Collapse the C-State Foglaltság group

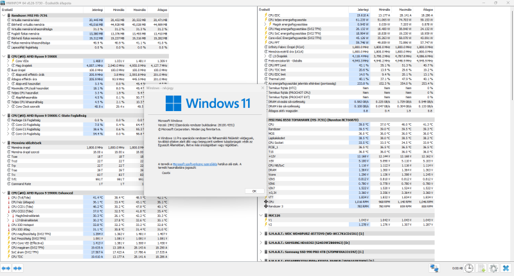(x=4, y=116)
